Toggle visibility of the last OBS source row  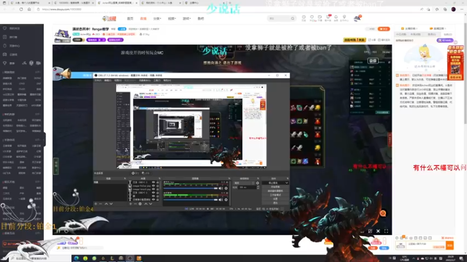(154, 199)
